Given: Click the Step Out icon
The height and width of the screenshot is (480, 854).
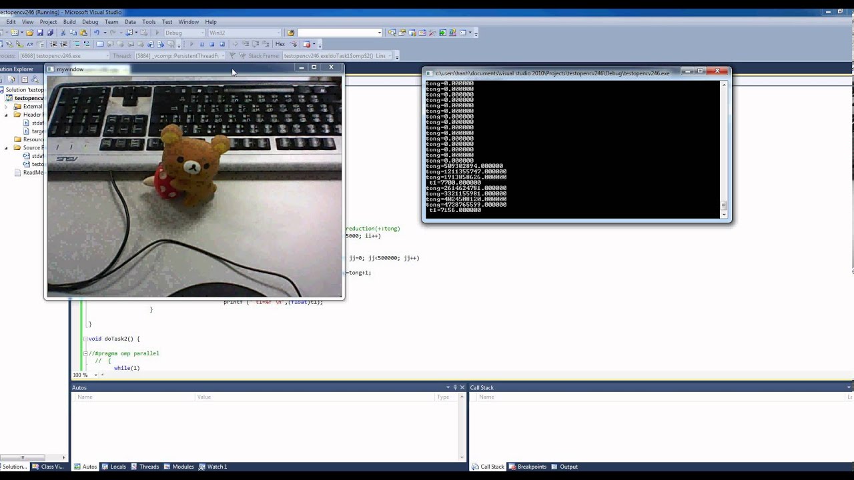Looking at the screenshot, I should point(266,44).
